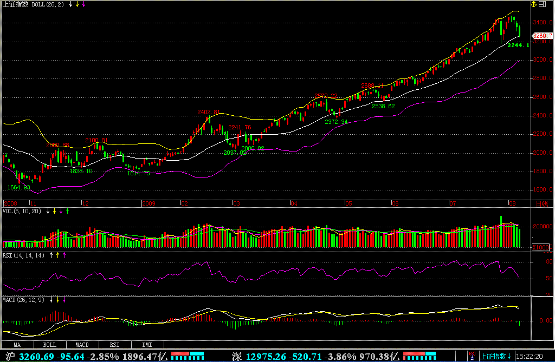This screenshot has width=555, height=362.
Task: Click the 3260.7 current price marker
Action: click(543, 36)
